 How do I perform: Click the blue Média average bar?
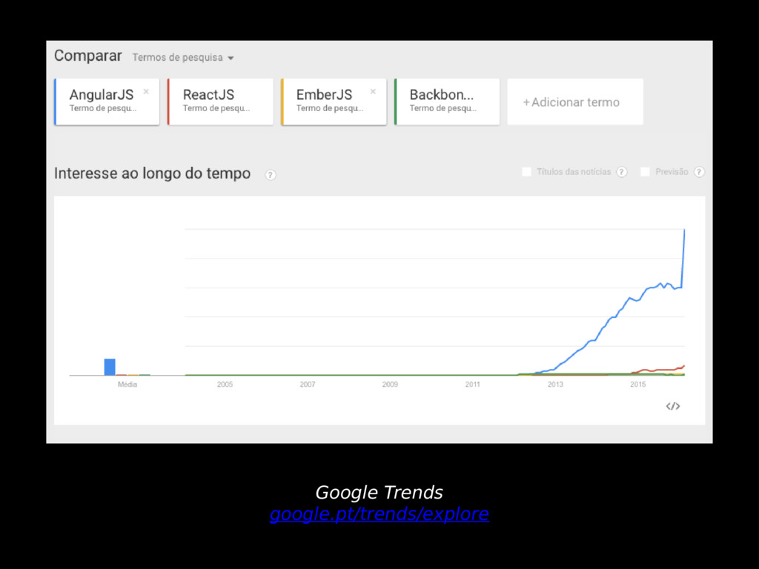point(110,367)
